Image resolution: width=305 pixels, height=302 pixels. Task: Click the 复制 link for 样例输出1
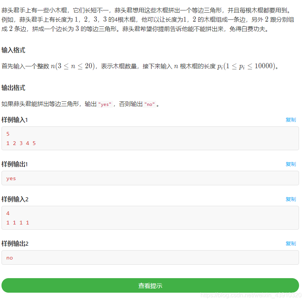pos(290,164)
